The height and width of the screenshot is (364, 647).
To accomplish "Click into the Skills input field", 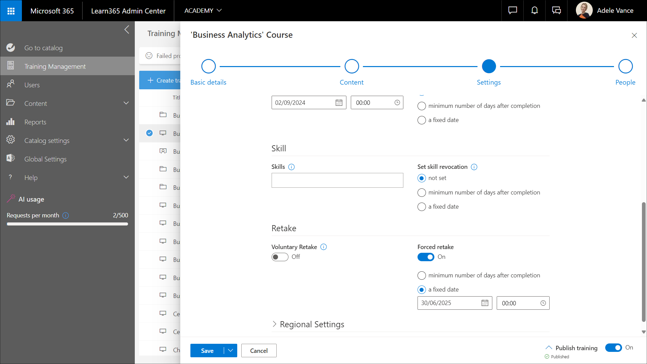I will 337,180.
